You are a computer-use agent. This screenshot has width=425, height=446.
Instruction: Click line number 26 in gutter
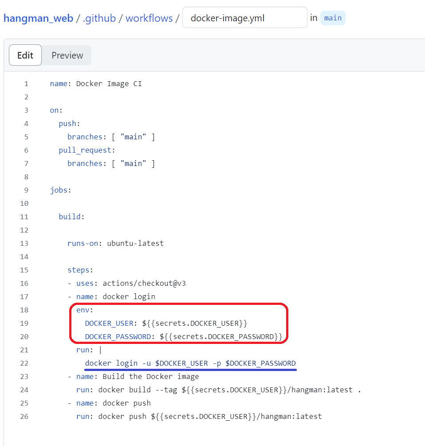coord(24,417)
